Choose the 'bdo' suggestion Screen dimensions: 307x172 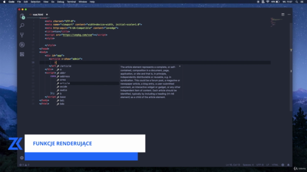coord(88,104)
